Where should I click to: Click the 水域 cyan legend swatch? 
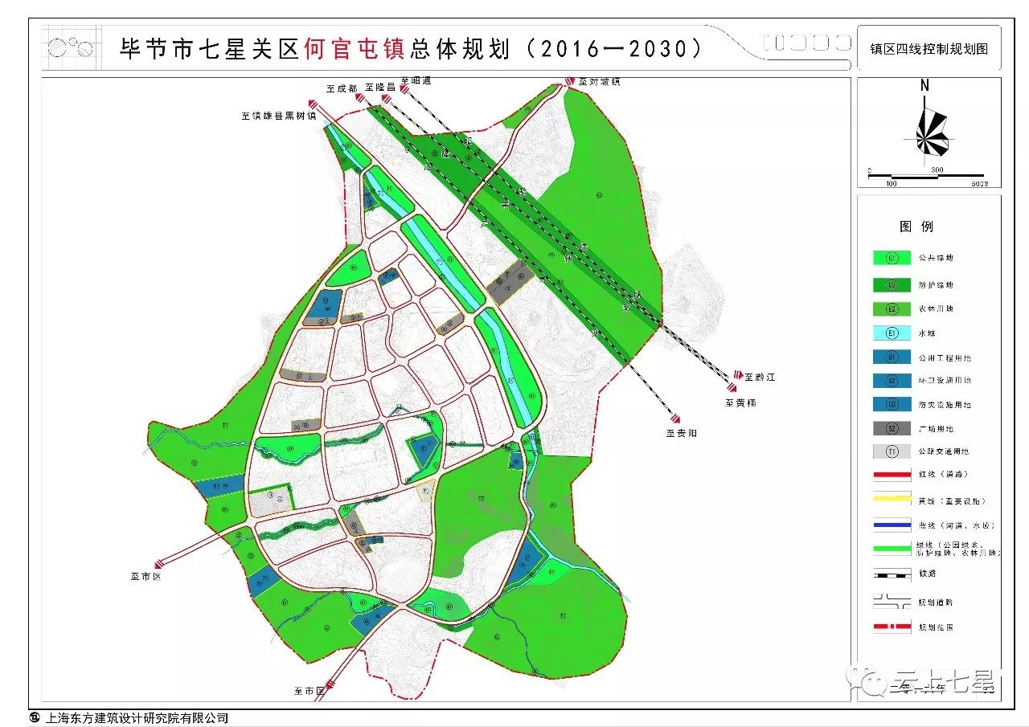tap(892, 333)
